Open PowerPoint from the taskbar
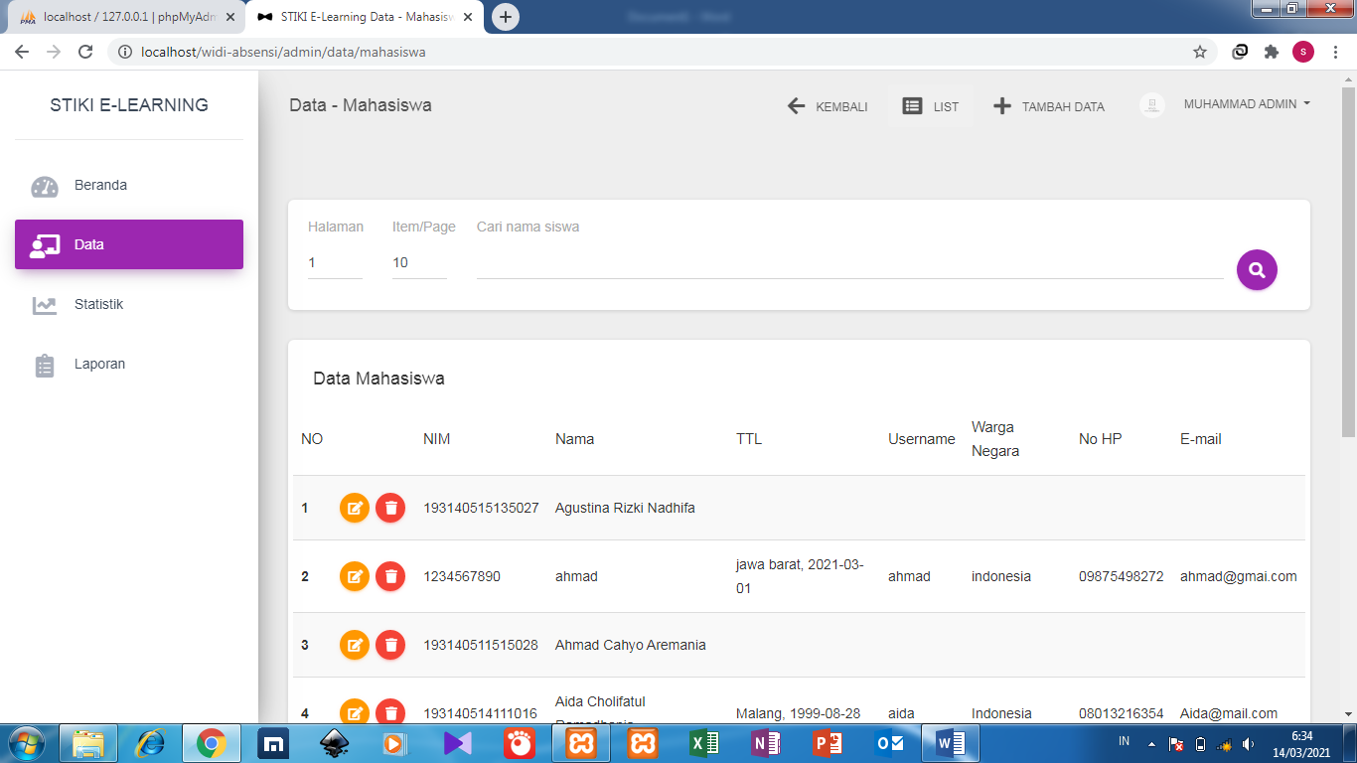Image resolution: width=1357 pixels, height=763 pixels. [827, 743]
